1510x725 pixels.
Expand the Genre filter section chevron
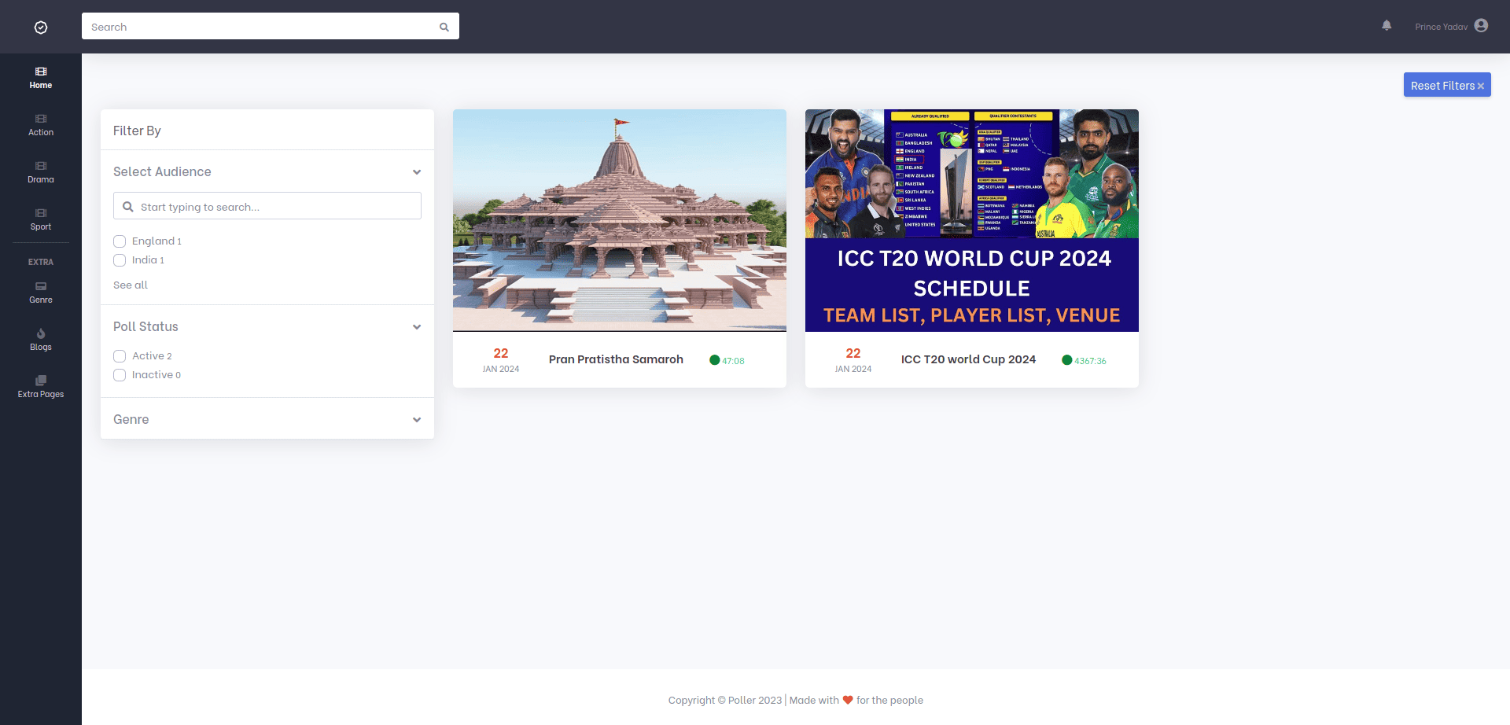click(x=417, y=420)
